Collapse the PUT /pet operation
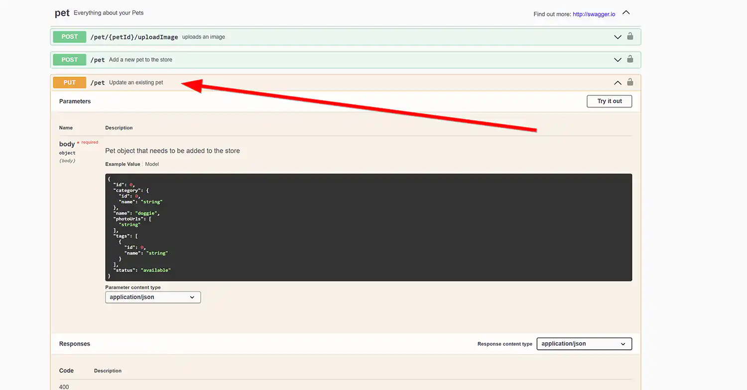 pyautogui.click(x=618, y=83)
